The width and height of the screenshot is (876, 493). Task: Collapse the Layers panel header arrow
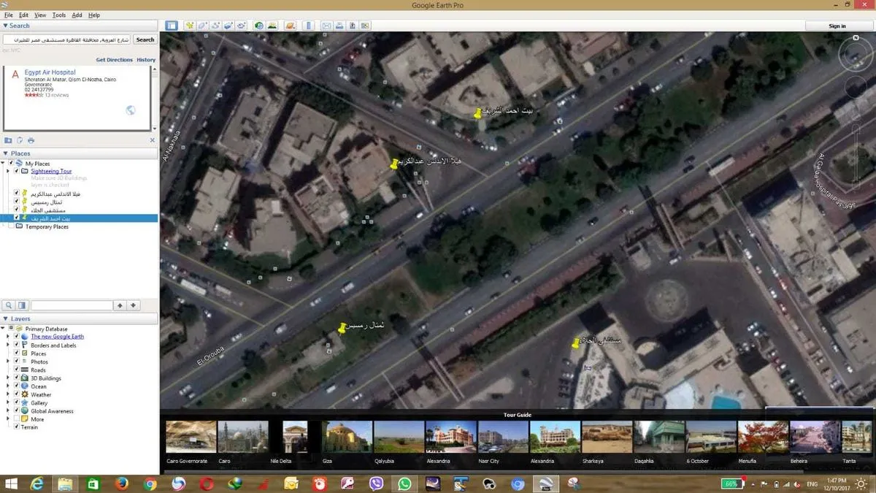click(6, 319)
